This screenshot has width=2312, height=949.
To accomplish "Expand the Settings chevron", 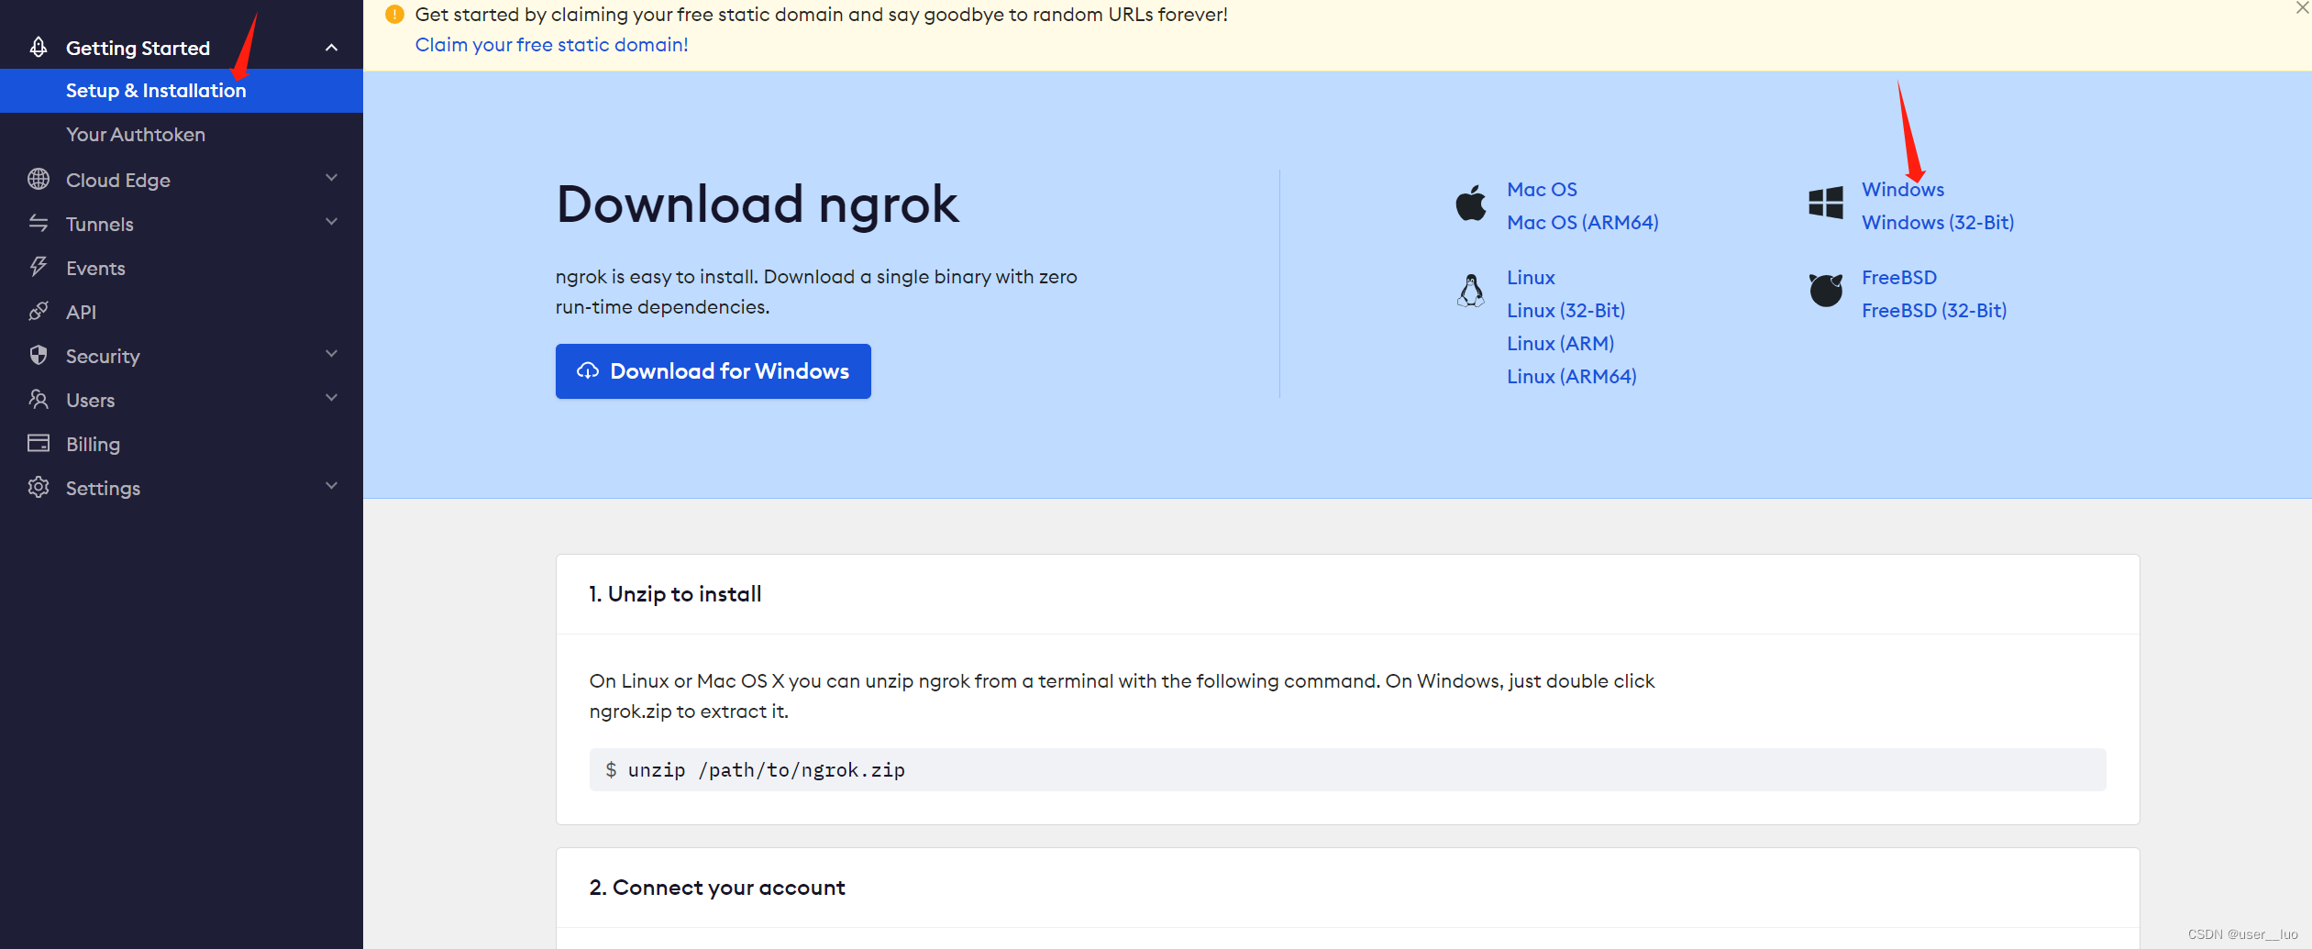I will [332, 486].
